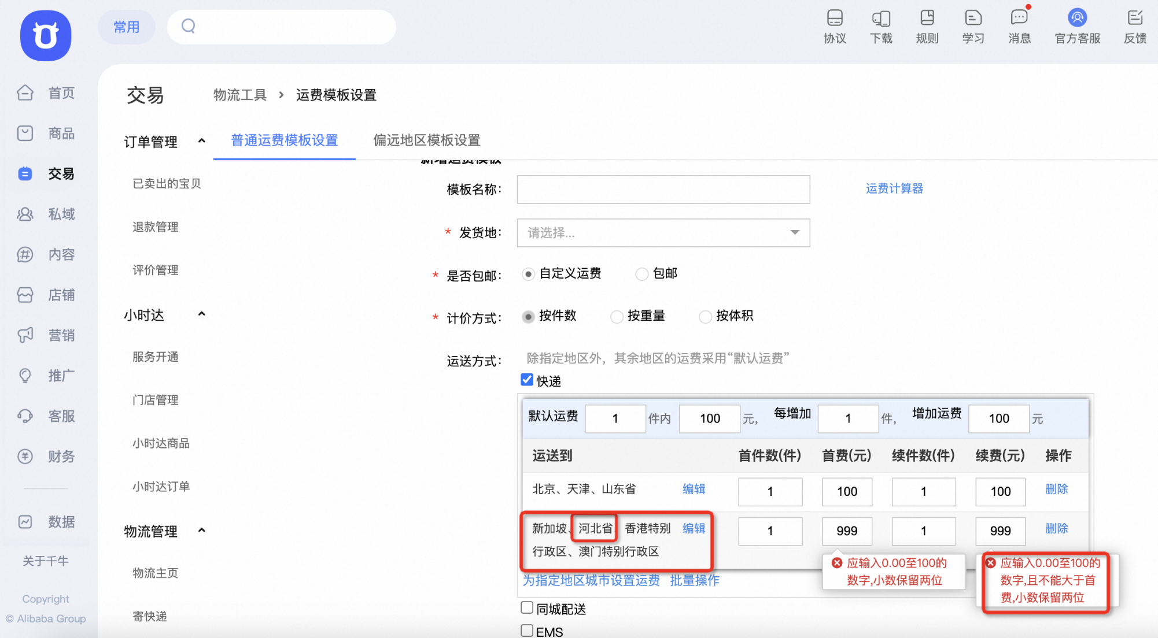Open 数据 data in sidebar
This screenshot has height=638, width=1158.
coord(46,522)
